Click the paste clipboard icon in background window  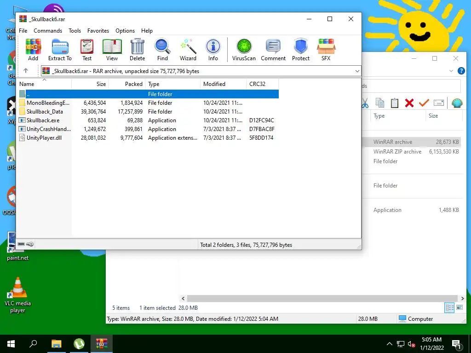point(394,103)
